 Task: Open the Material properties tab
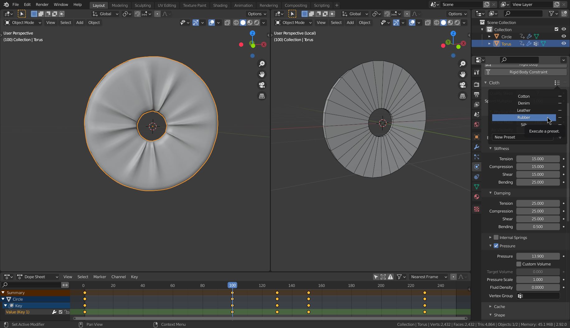(x=476, y=197)
